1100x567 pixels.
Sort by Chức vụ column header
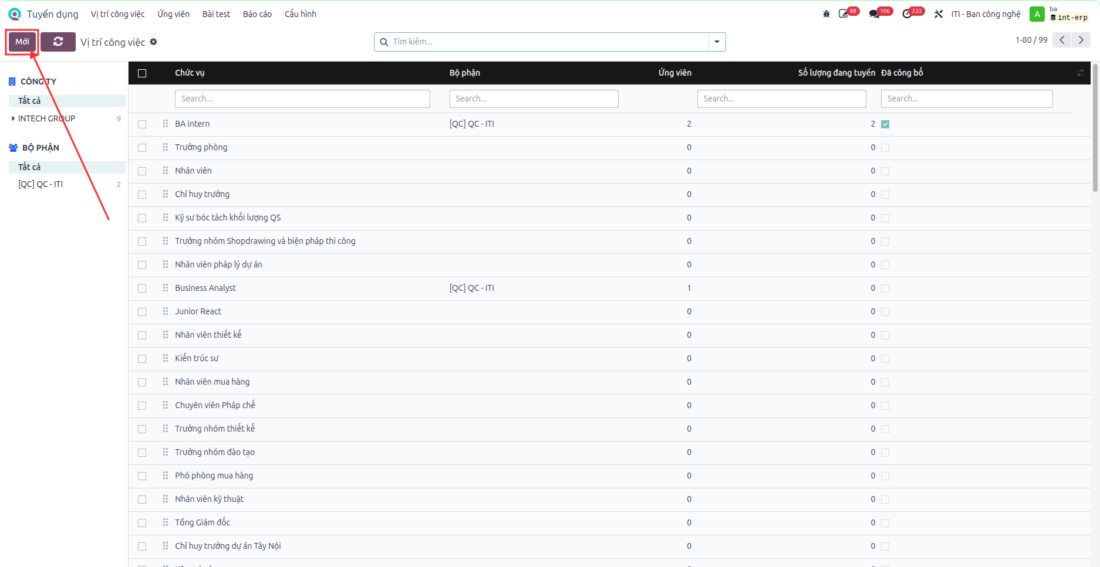(x=190, y=73)
